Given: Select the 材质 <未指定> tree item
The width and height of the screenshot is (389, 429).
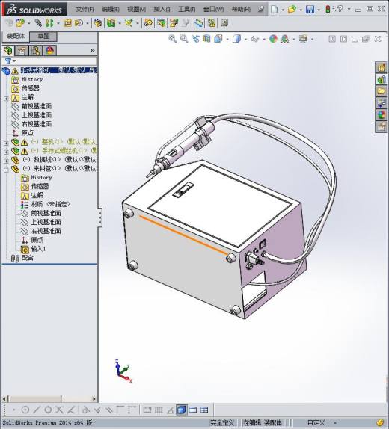Looking at the screenshot, I should click(x=50, y=204).
